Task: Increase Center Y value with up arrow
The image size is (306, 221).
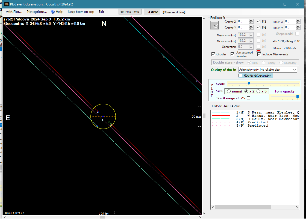Action: pyautogui.click(x=251, y=26)
